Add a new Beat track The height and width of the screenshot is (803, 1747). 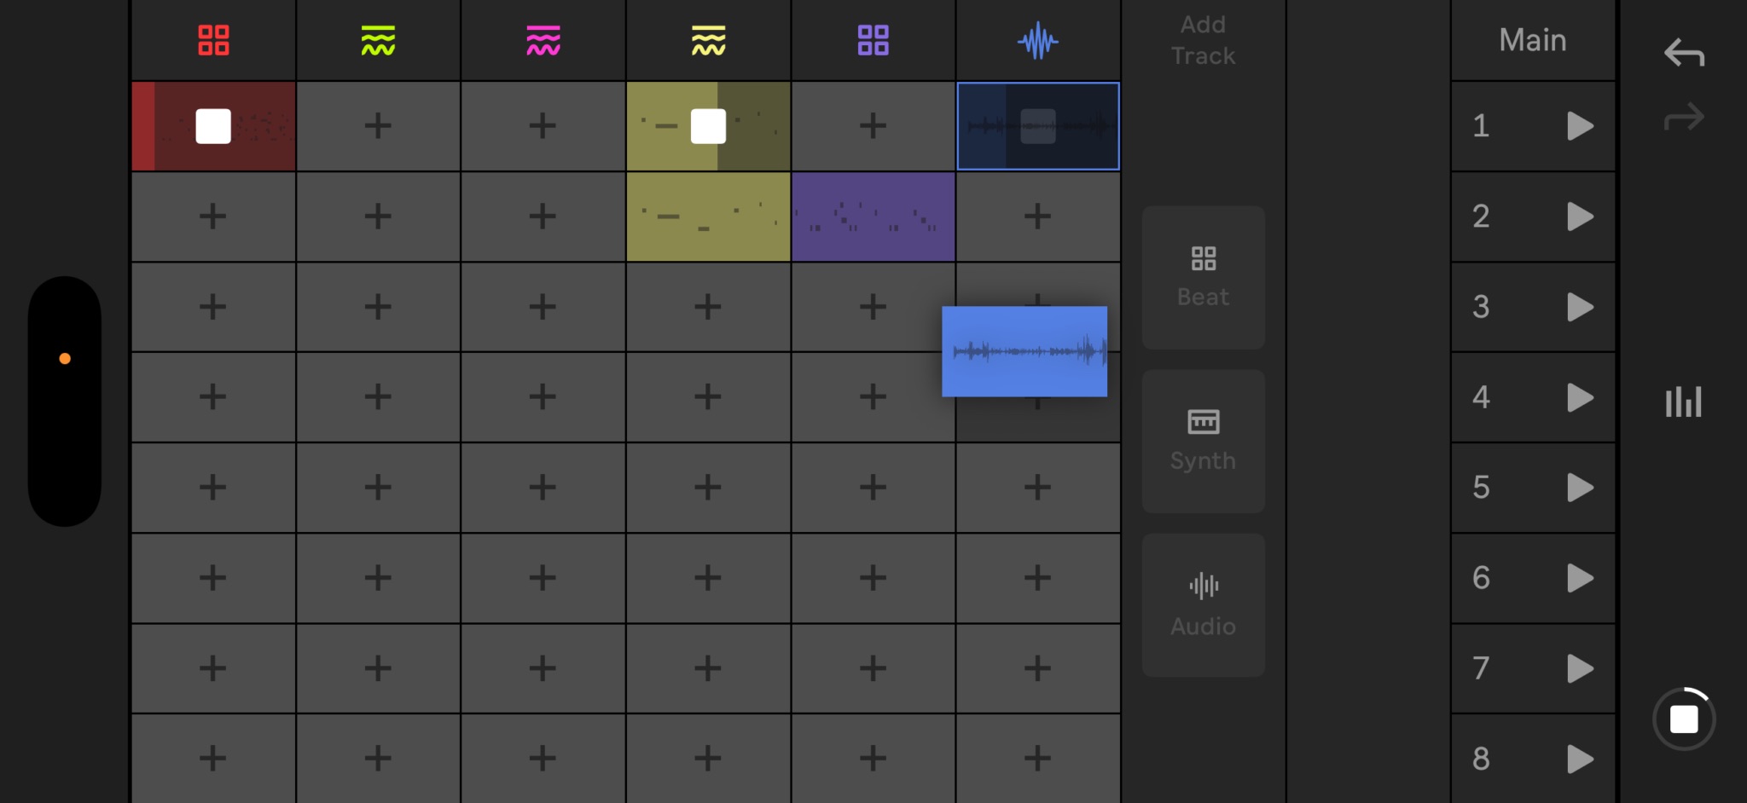1204,277
